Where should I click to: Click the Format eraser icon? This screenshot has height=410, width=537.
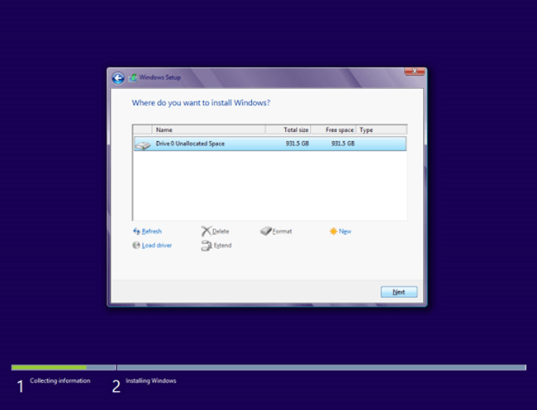click(266, 231)
